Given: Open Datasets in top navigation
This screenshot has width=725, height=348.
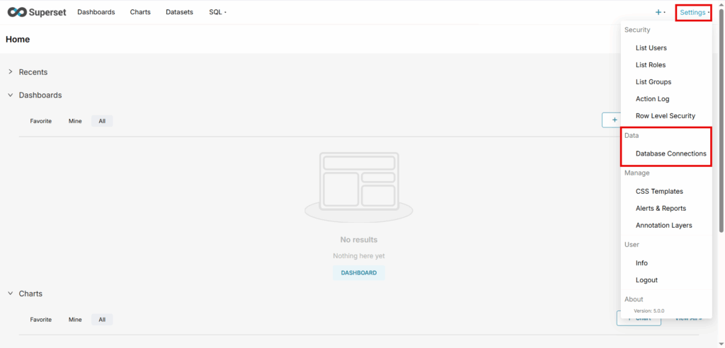Looking at the screenshot, I should [179, 12].
